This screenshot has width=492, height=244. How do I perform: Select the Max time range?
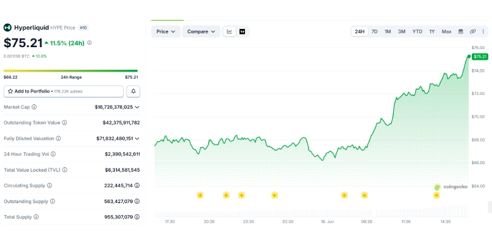[447, 31]
